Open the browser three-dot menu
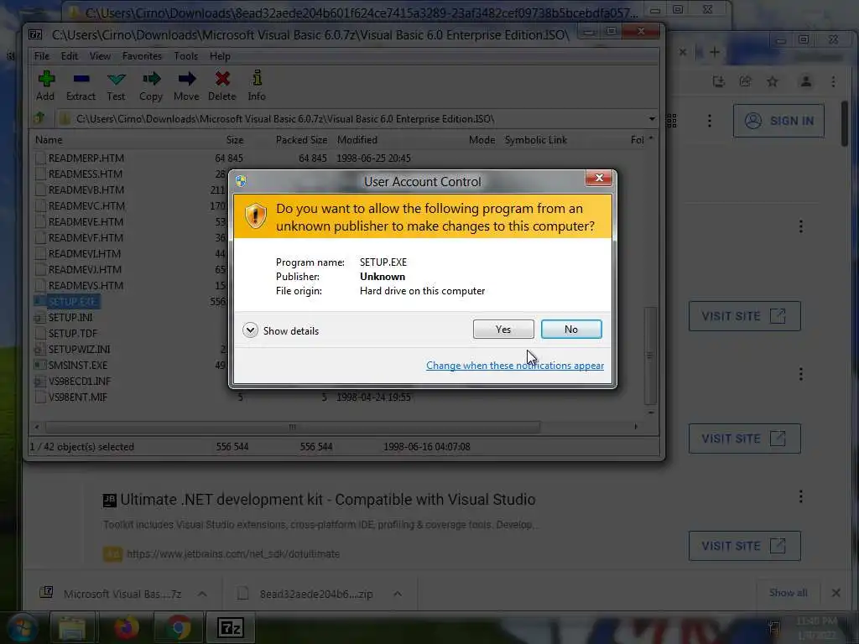Viewport: 859px width, 644px height. pos(833,81)
